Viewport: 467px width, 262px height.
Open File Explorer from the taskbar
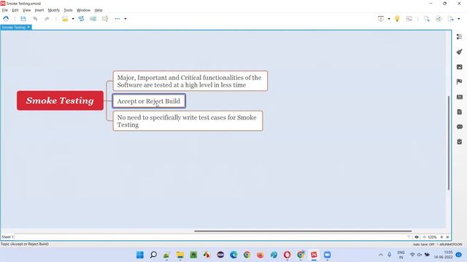pos(180,255)
